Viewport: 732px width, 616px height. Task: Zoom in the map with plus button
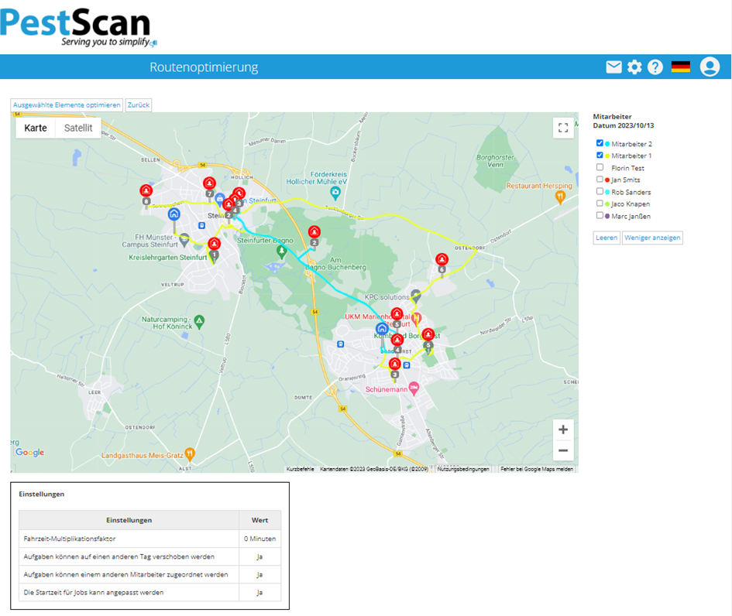tap(563, 429)
